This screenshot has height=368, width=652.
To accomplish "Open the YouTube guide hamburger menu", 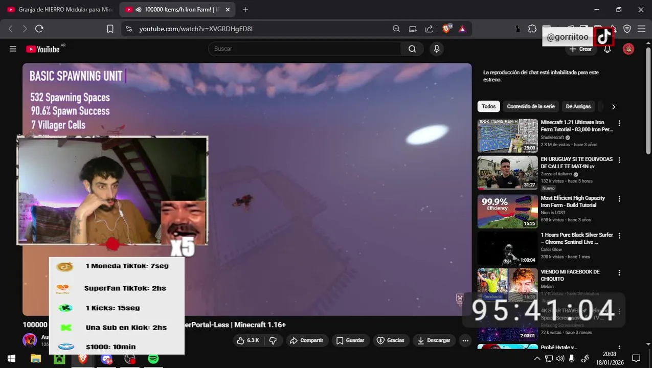I will 13,49.
